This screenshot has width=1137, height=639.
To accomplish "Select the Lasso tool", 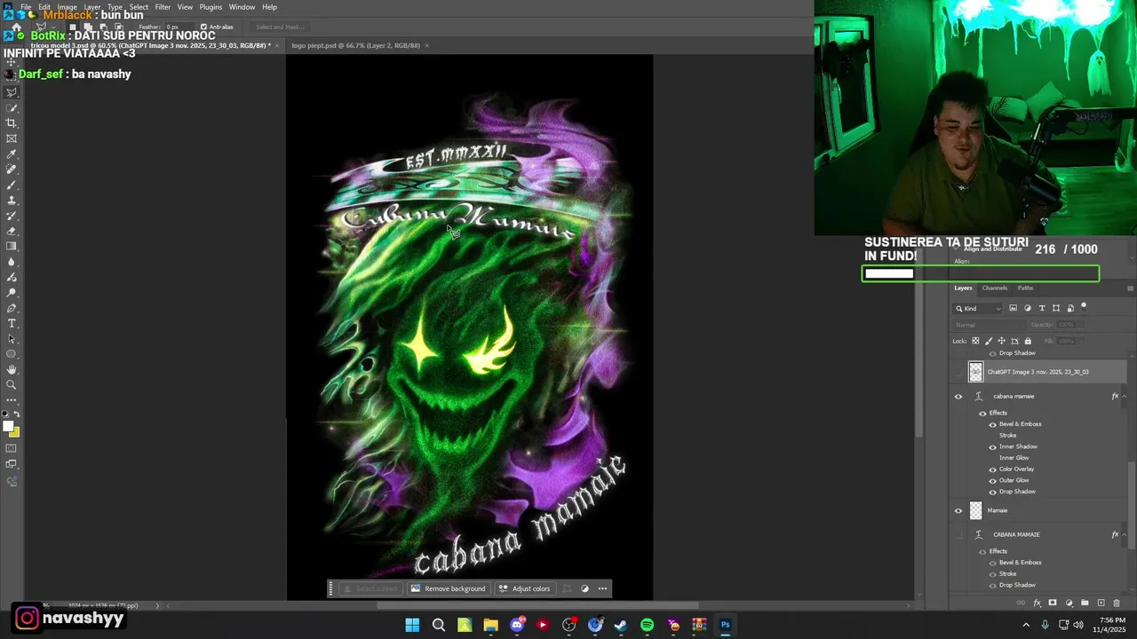I will pos(12,92).
